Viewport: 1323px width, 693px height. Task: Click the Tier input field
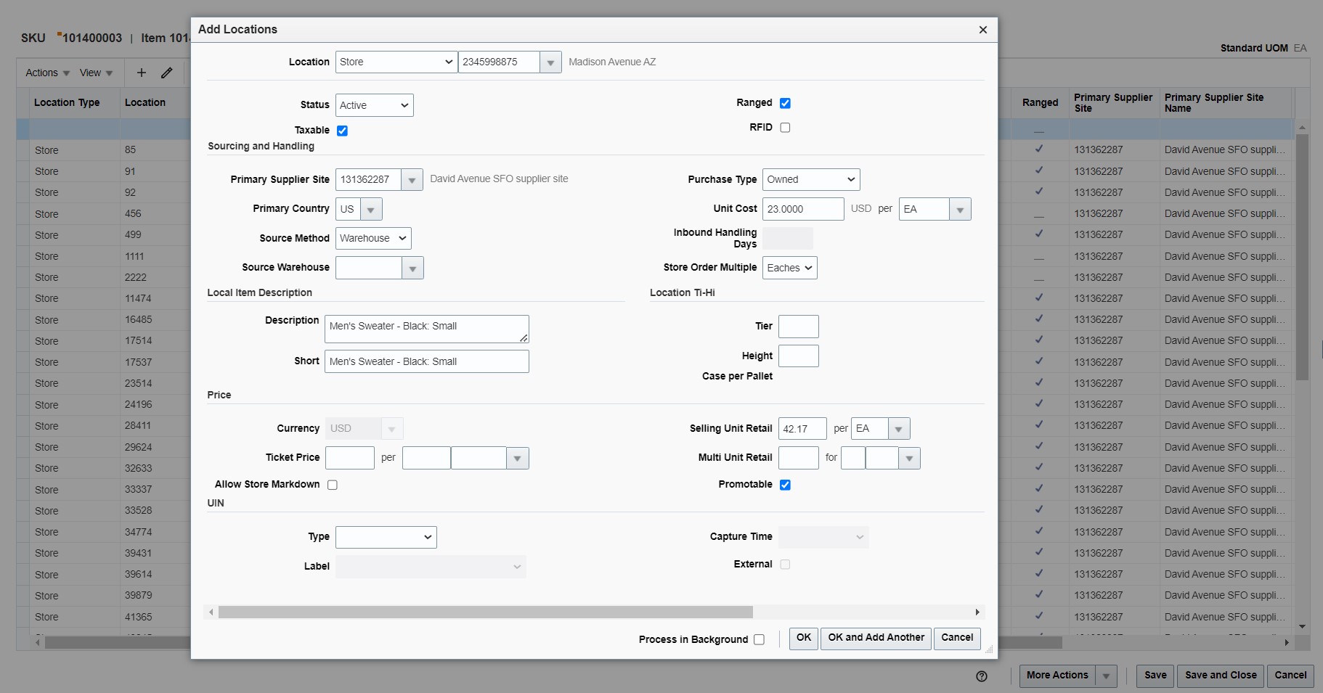click(799, 327)
